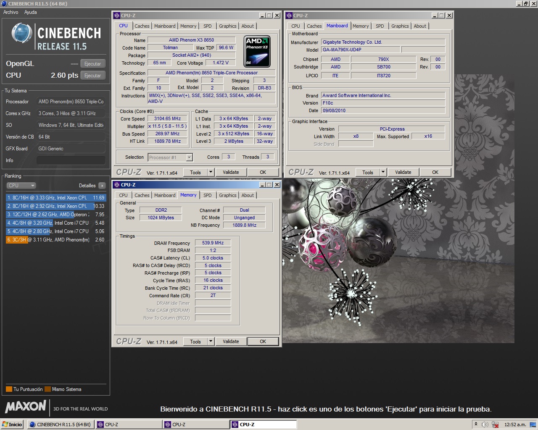Switch to Caches tab in CPU window
Viewport: 538px width, 430px height.
[142, 26]
